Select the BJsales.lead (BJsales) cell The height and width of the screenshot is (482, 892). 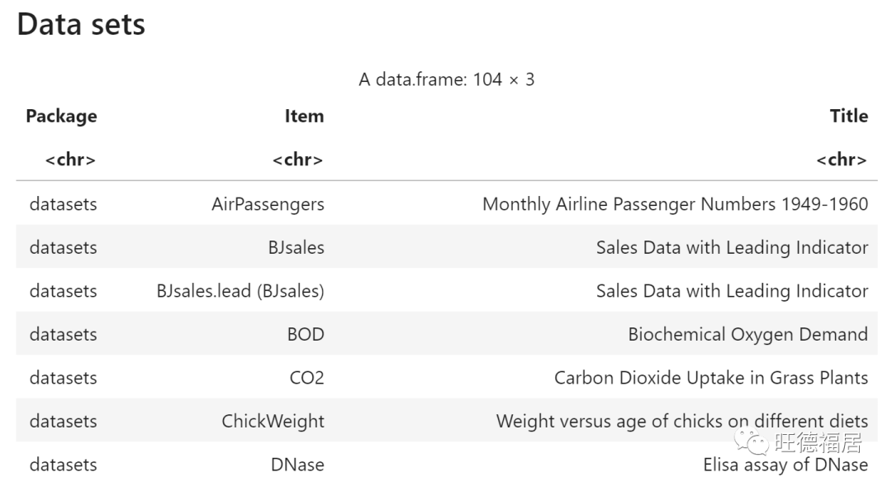pos(240,291)
